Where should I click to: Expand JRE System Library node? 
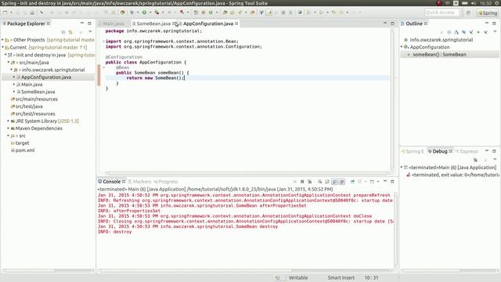(x=9, y=121)
